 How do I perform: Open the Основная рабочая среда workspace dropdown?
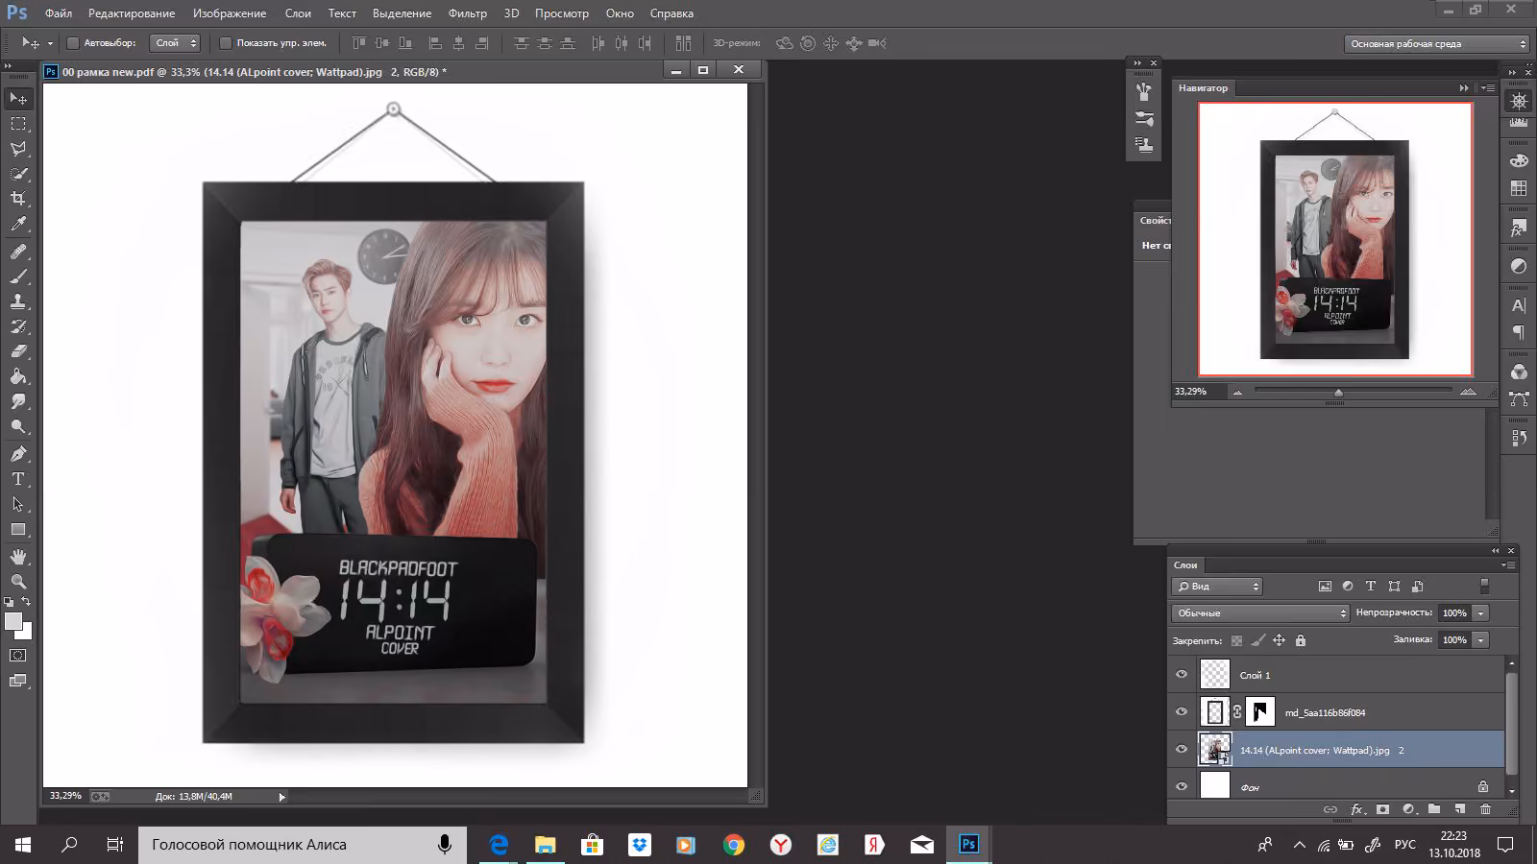1436,44
